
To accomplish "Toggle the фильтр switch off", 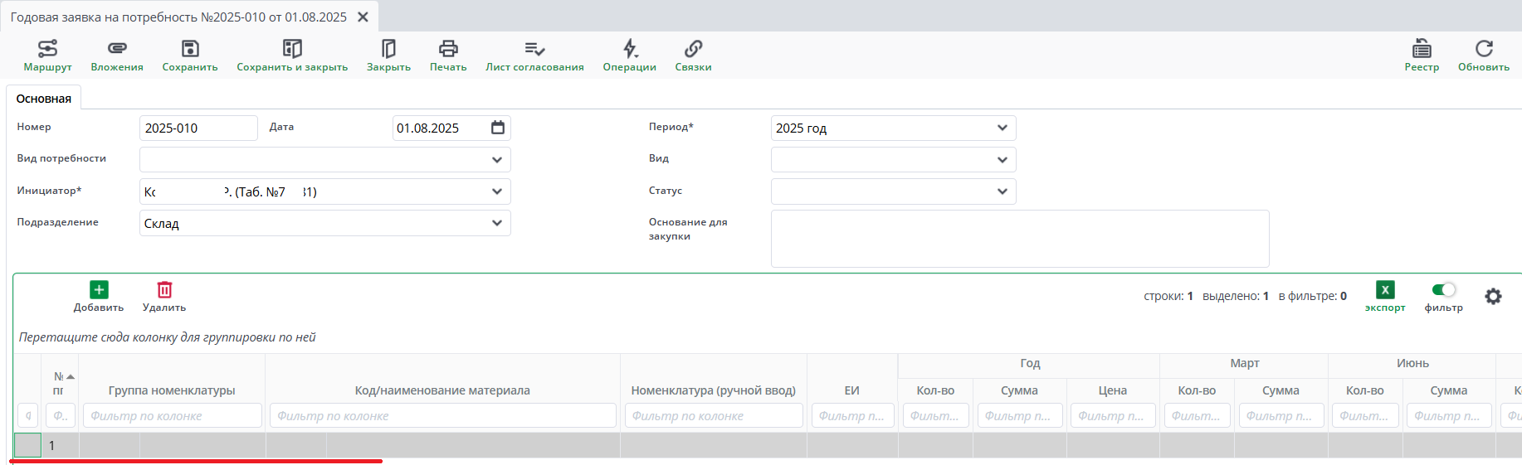I will click(1444, 289).
